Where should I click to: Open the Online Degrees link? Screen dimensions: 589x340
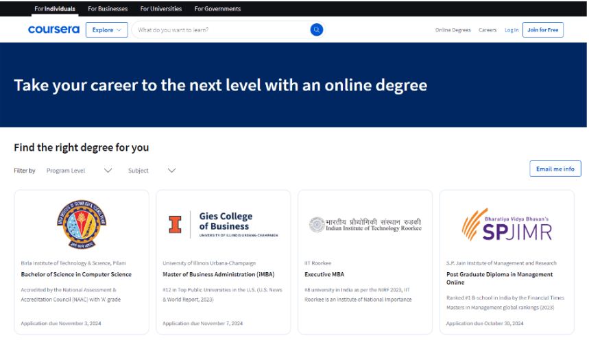pyautogui.click(x=453, y=30)
